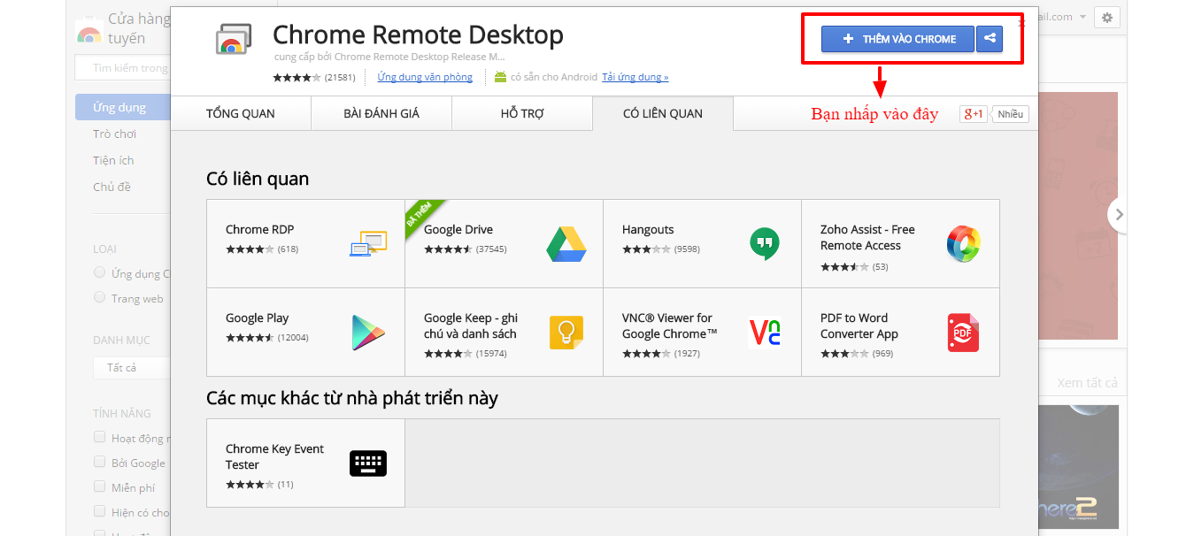Viewport: 1194px width, 536px height.
Task: Check the Hoạt động checkbox
Action: 100,437
